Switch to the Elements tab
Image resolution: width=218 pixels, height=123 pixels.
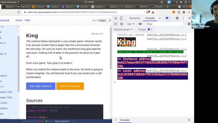pyautogui.click(x=135, y=18)
